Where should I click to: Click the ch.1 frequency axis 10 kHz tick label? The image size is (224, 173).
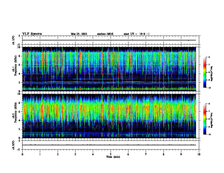coord(19,47)
